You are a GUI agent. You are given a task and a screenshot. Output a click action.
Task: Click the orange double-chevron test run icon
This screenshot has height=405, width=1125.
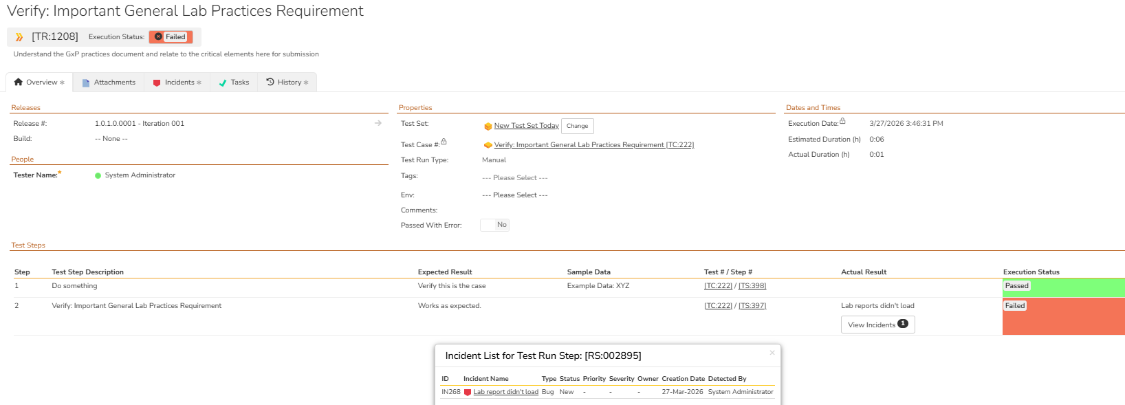tap(19, 37)
